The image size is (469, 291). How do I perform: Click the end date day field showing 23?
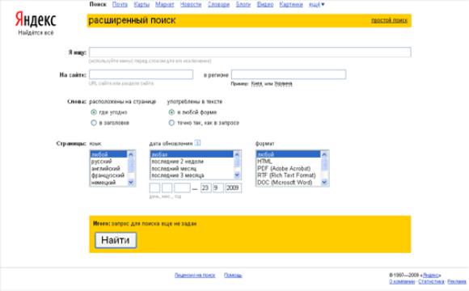205,188
